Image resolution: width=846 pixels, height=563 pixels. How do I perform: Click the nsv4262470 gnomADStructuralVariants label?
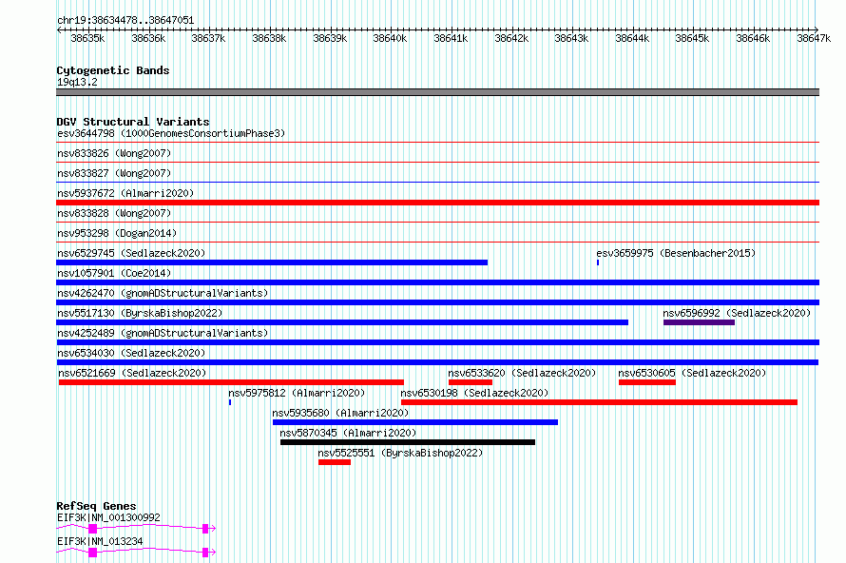[x=163, y=293]
